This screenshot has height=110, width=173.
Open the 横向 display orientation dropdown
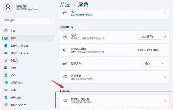click(x=154, y=64)
